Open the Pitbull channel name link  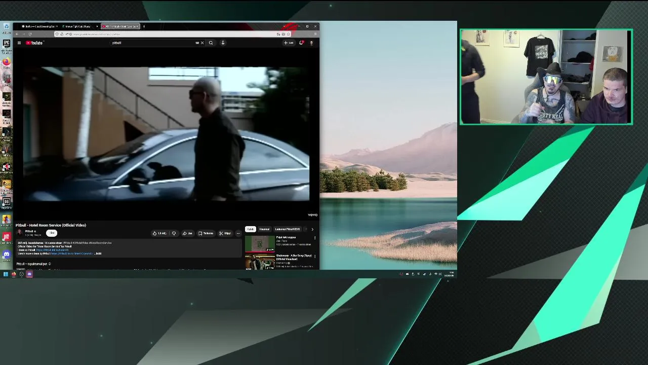29,231
